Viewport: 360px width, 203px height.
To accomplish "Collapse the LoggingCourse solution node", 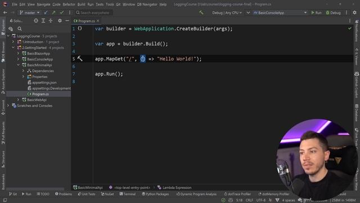I will pos(8,36).
